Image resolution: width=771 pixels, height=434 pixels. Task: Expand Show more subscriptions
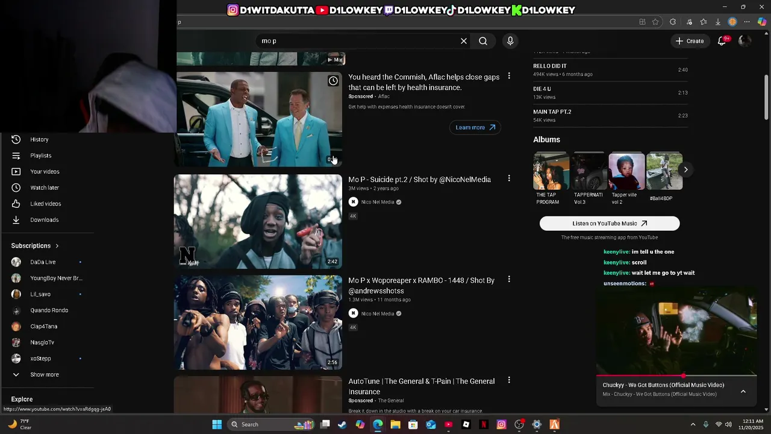44,374
